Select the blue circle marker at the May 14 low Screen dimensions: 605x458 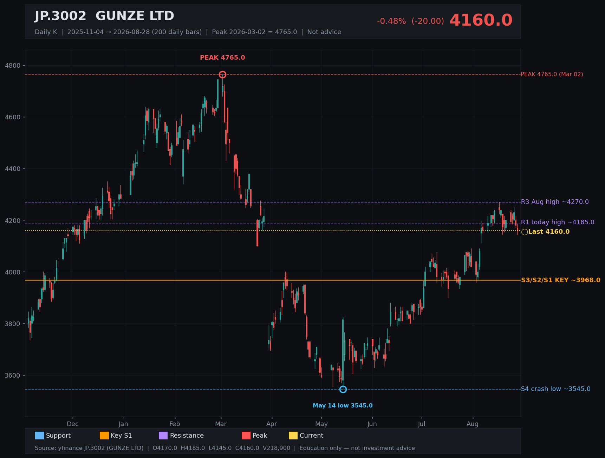pyautogui.click(x=343, y=389)
